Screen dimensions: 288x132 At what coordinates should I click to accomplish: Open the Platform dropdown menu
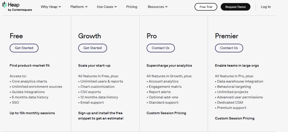point(79,7)
